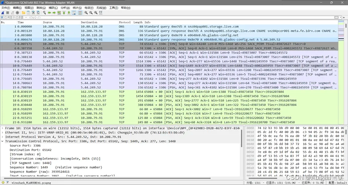Viewport: 348px width, 185px height.
Task: Reload this capture file icon
Action: [38, 12]
